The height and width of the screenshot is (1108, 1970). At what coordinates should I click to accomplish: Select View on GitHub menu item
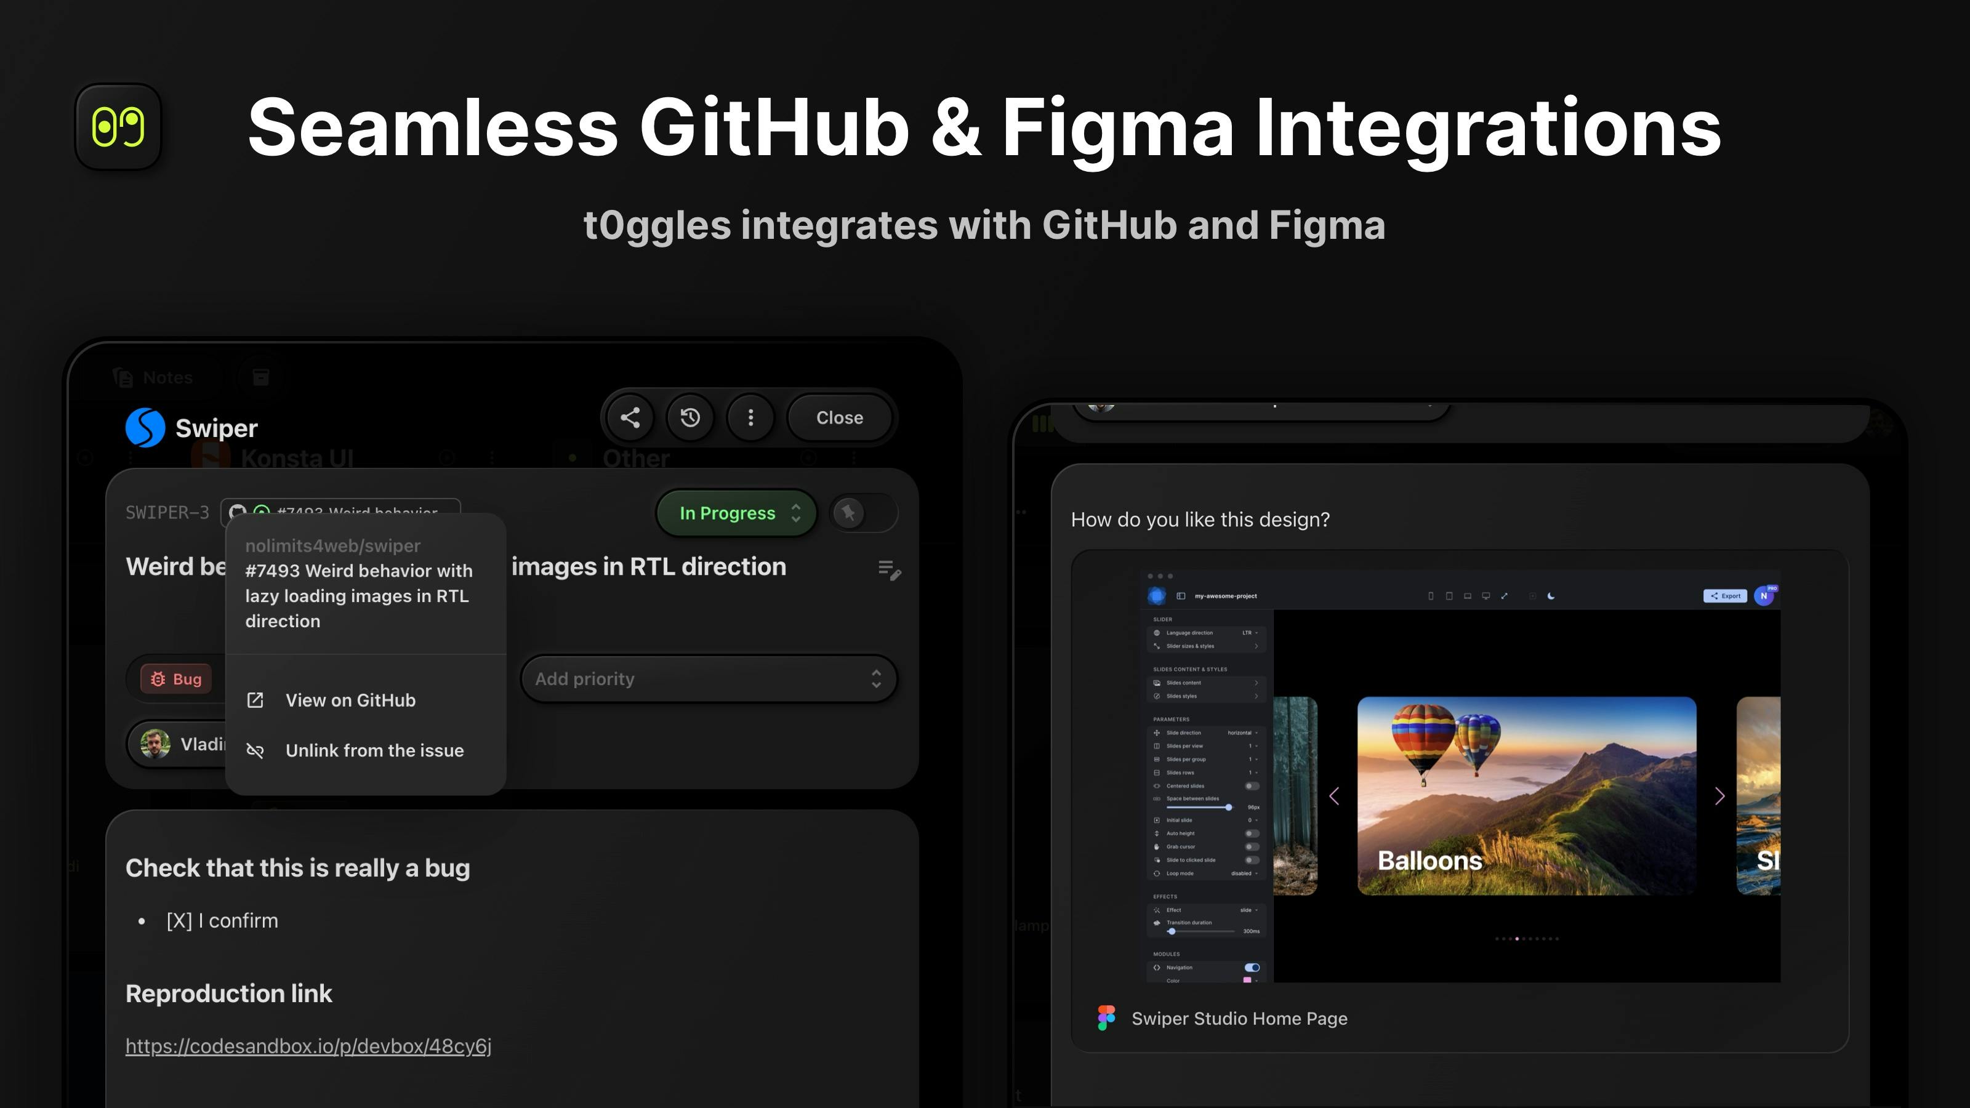(x=366, y=701)
